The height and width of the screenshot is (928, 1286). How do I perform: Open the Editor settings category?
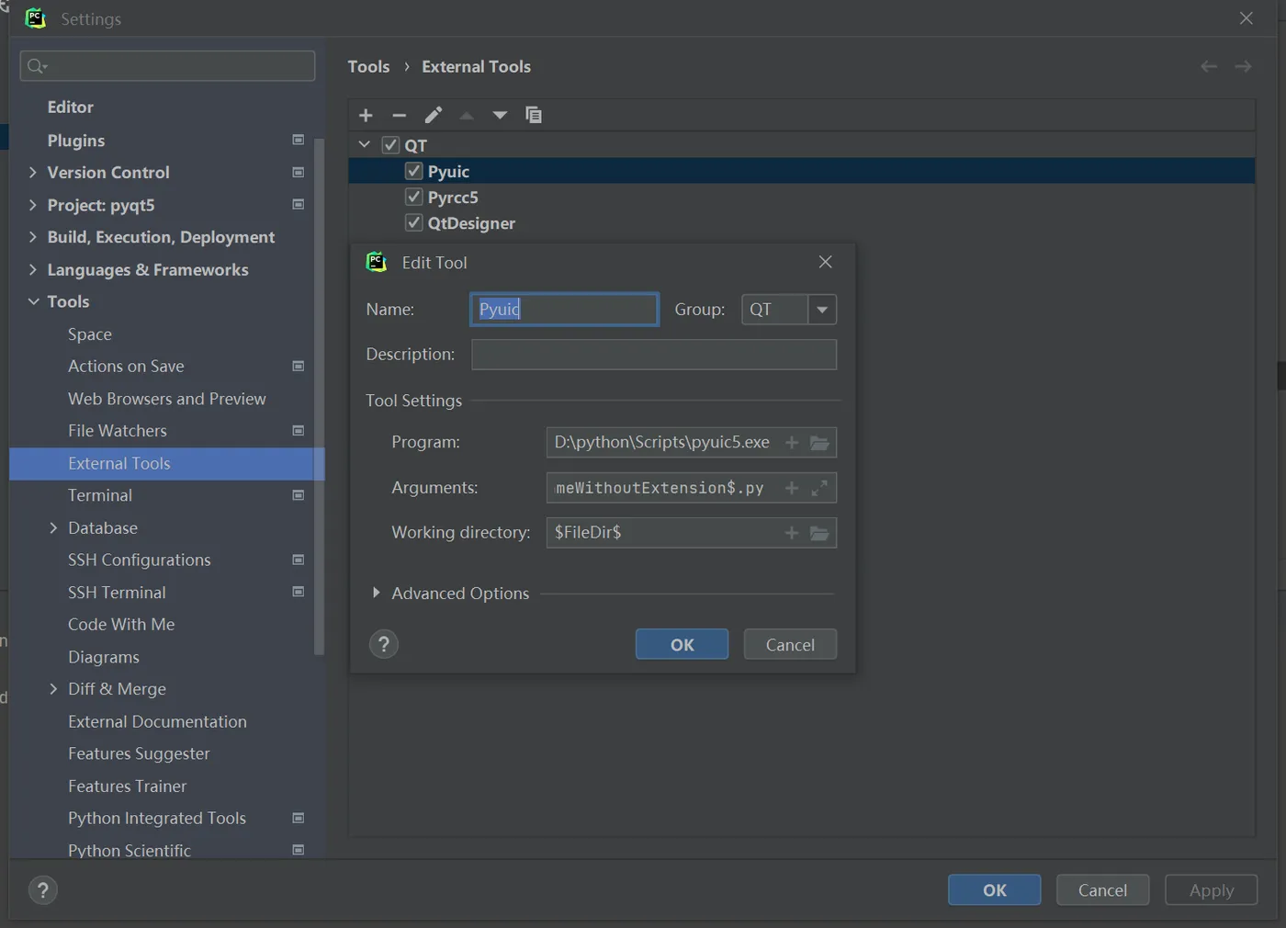point(71,107)
